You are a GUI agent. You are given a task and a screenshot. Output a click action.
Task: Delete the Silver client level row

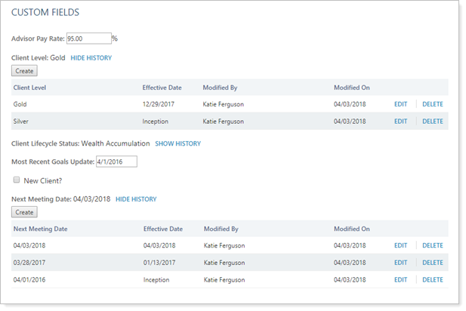pyautogui.click(x=432, y=121)
